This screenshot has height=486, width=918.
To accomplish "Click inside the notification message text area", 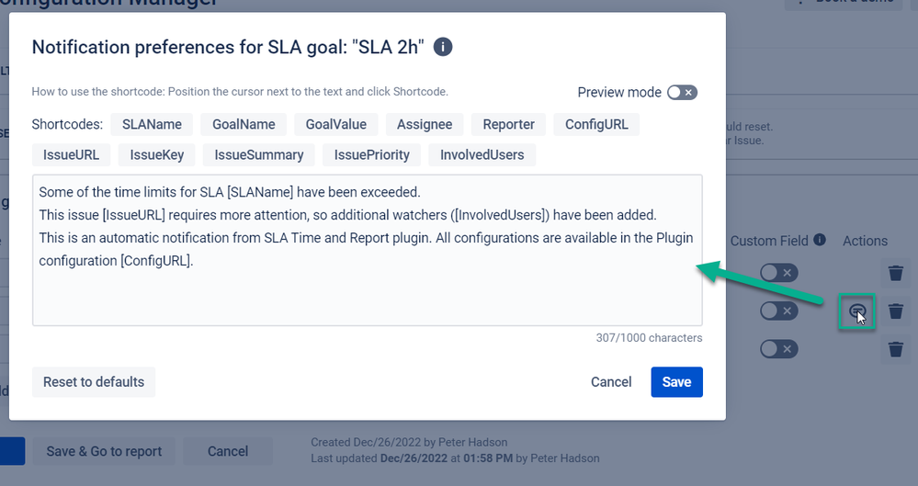I will [367, 250].
